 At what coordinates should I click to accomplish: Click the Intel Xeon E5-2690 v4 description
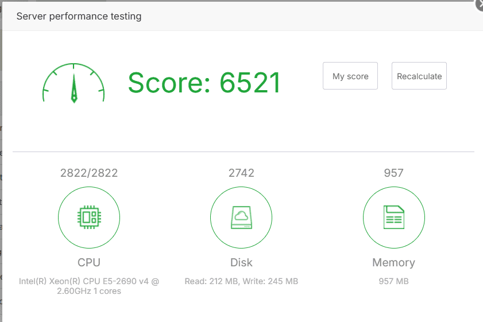(89, 286)
